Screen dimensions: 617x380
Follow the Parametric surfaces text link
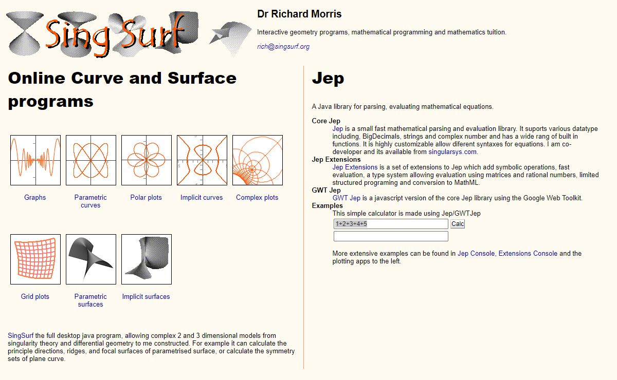coord(90,300)
